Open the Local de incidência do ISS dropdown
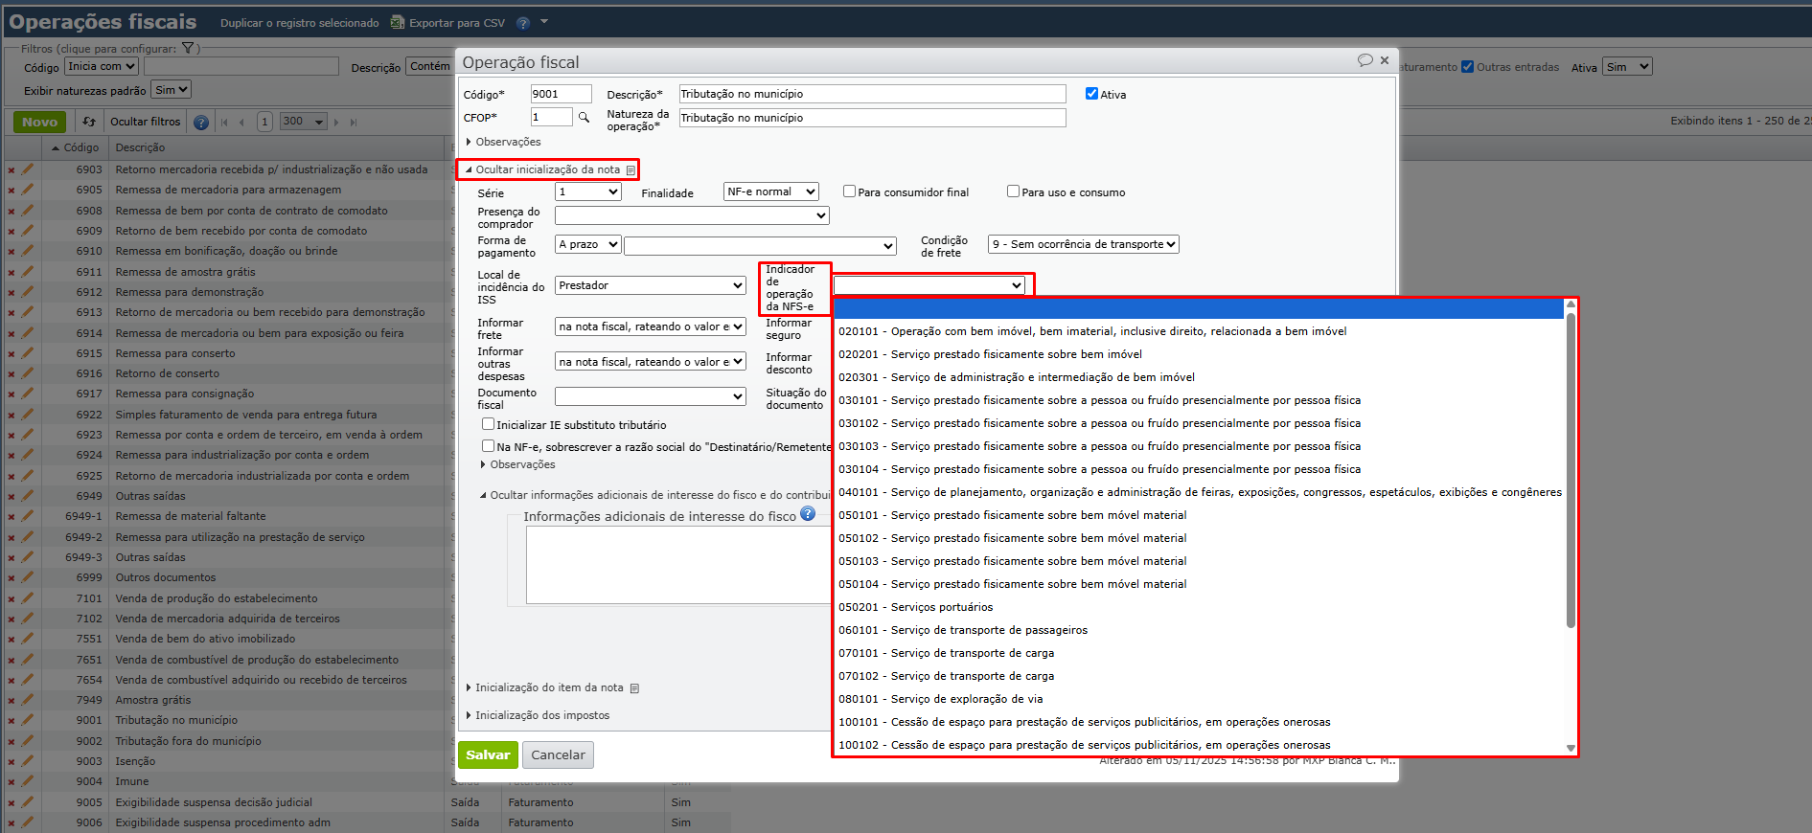Image resolution: width=1812 pixels, height=833 pixels. coord(651,285)
